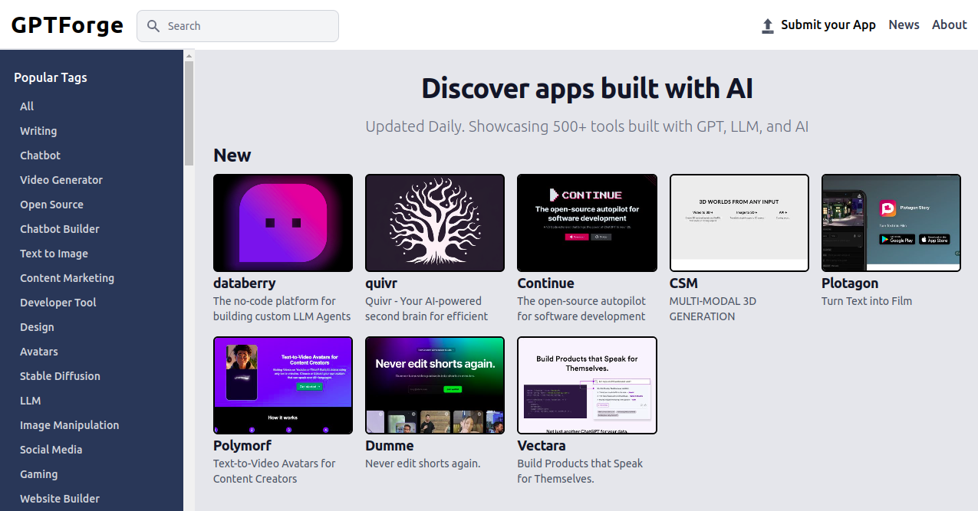Show the Avatars tag apps

(x=39, y=352)
